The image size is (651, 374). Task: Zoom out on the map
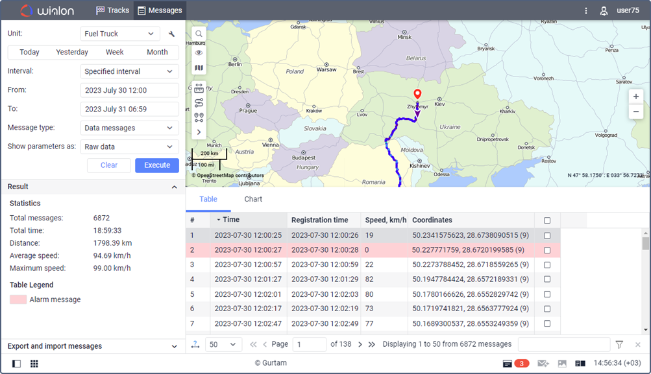(x=635, y=111)
